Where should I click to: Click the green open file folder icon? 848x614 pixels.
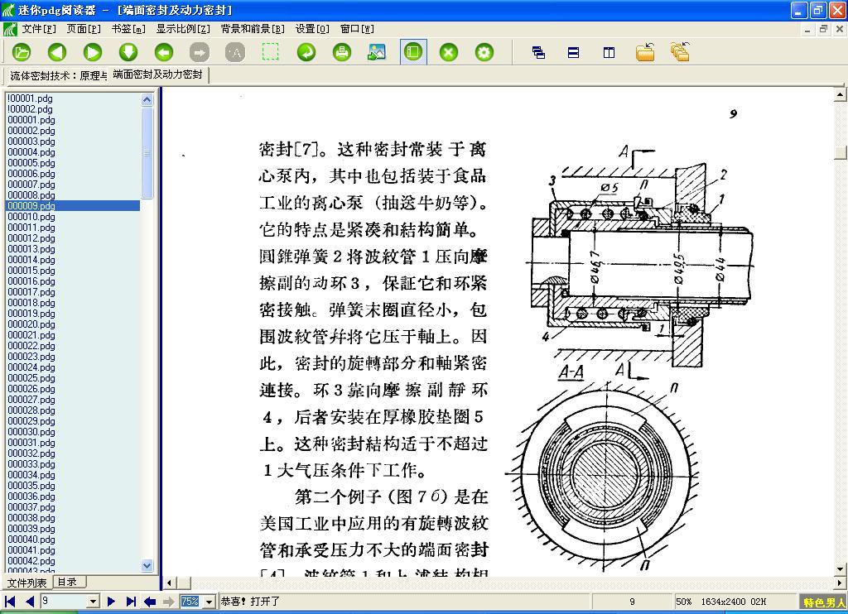click(22, 52)
